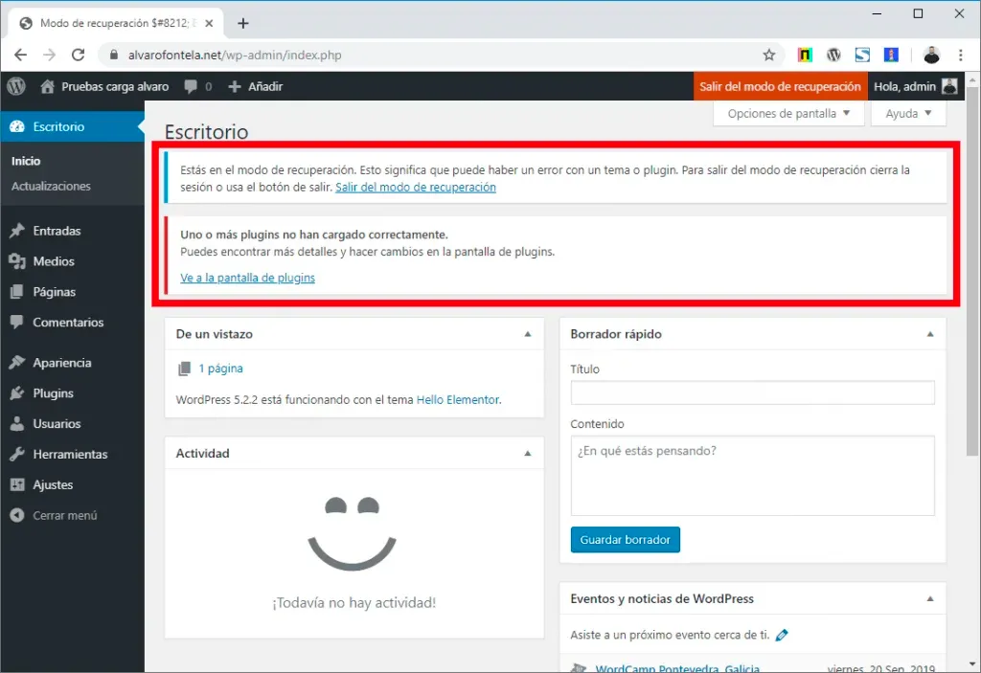The height and width of the screenshot is (673, 981).
Task: Collapse Eventos y noticias de WordPress panel
Action: [x=929, y=598]
